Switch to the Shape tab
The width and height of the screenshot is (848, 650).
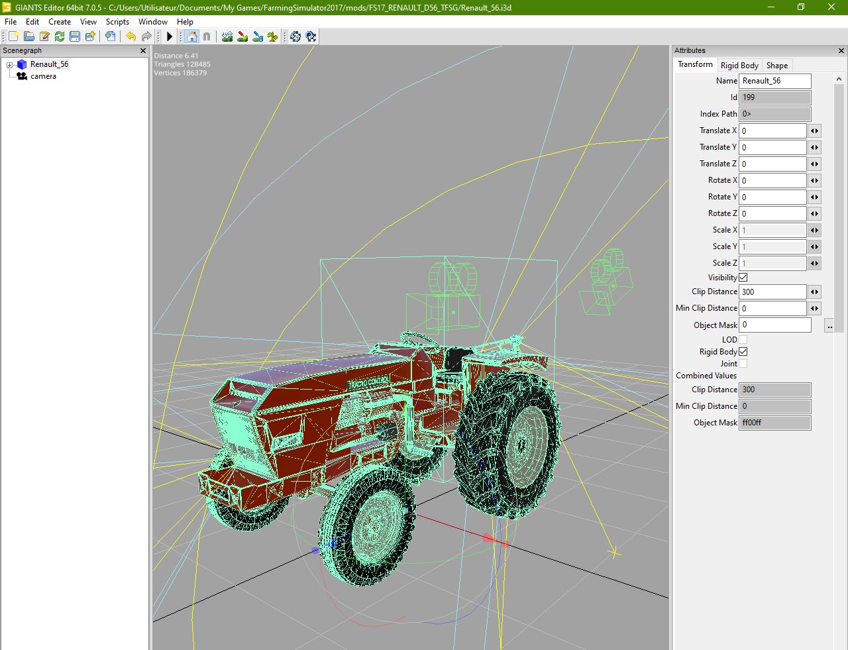[x=777, y=66]
